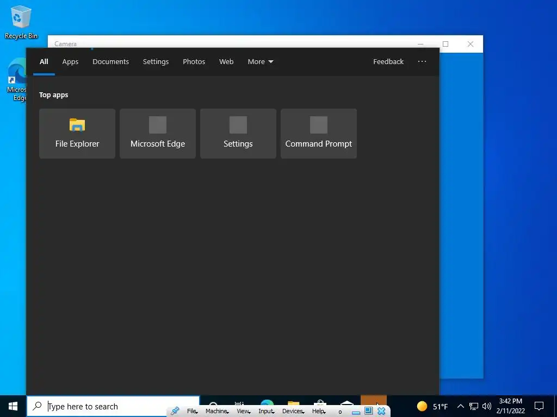Open the volume speaker tray icon
Image resolution: width=557 pixels, height=417 pixels.
487,406
